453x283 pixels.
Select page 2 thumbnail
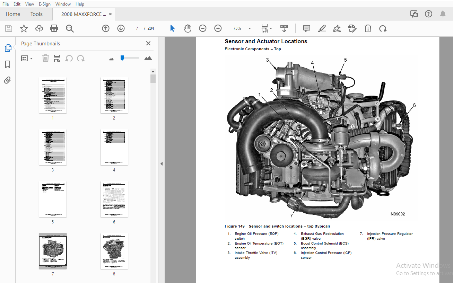coord(114,95)
